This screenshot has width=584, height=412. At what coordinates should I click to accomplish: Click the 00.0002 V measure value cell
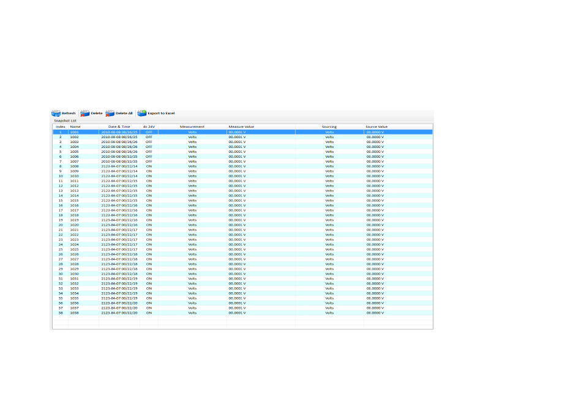pyautogui.click(x=261, y=264)
